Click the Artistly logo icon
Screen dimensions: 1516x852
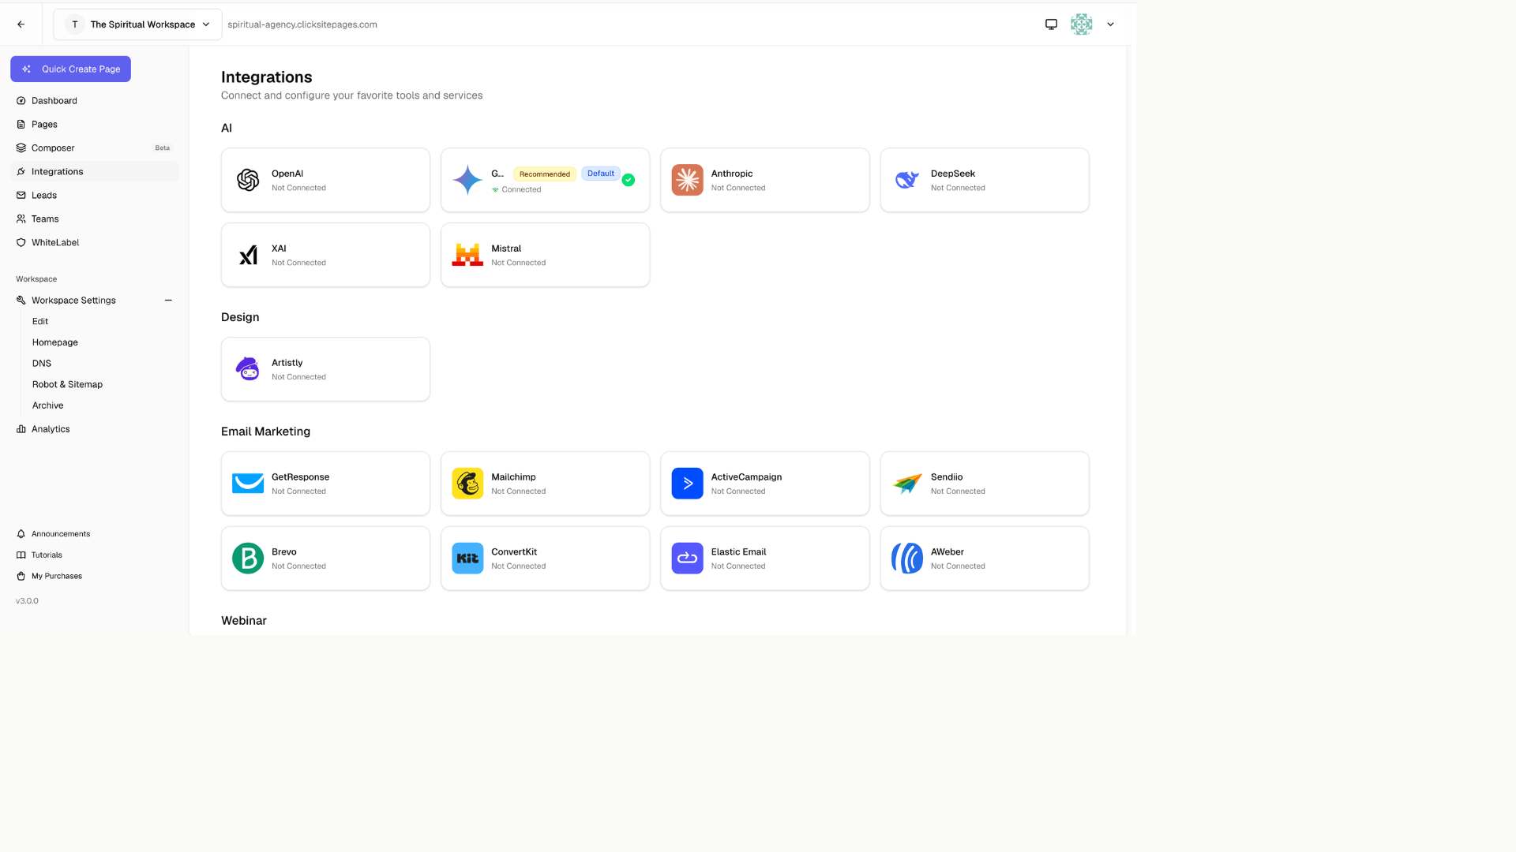coord(248,369)
